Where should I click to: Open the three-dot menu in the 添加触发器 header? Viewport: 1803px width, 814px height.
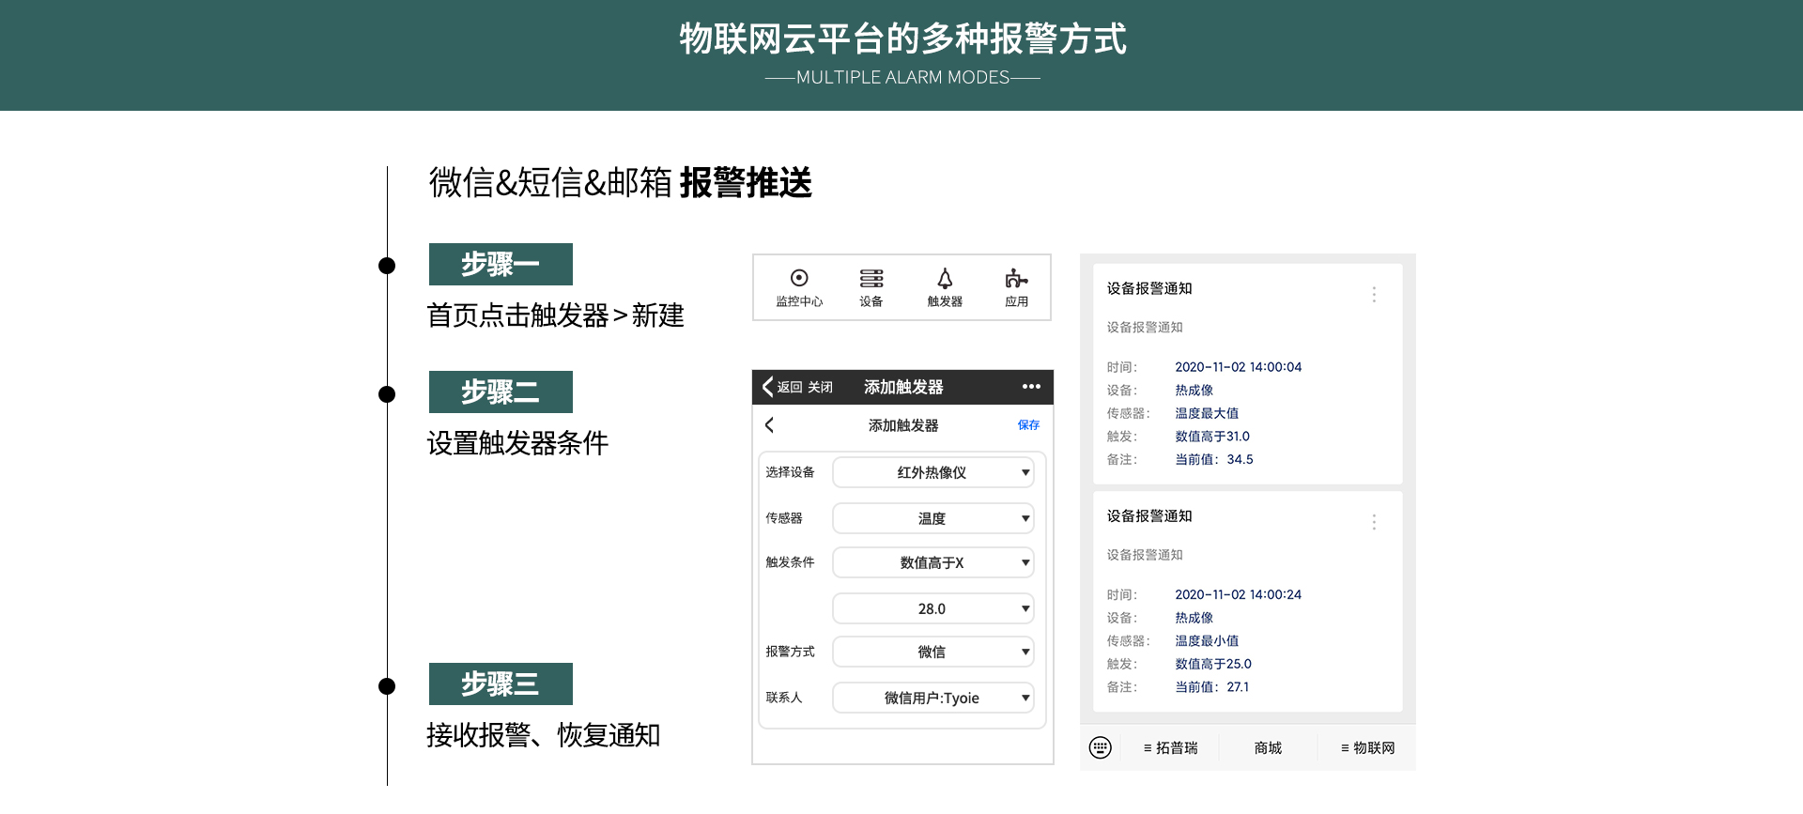click(x=1031, y=387)
